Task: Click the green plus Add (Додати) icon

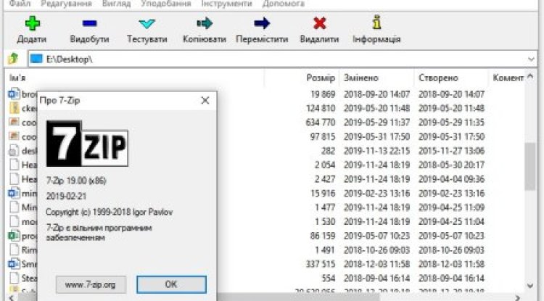Action: [32, 23]
